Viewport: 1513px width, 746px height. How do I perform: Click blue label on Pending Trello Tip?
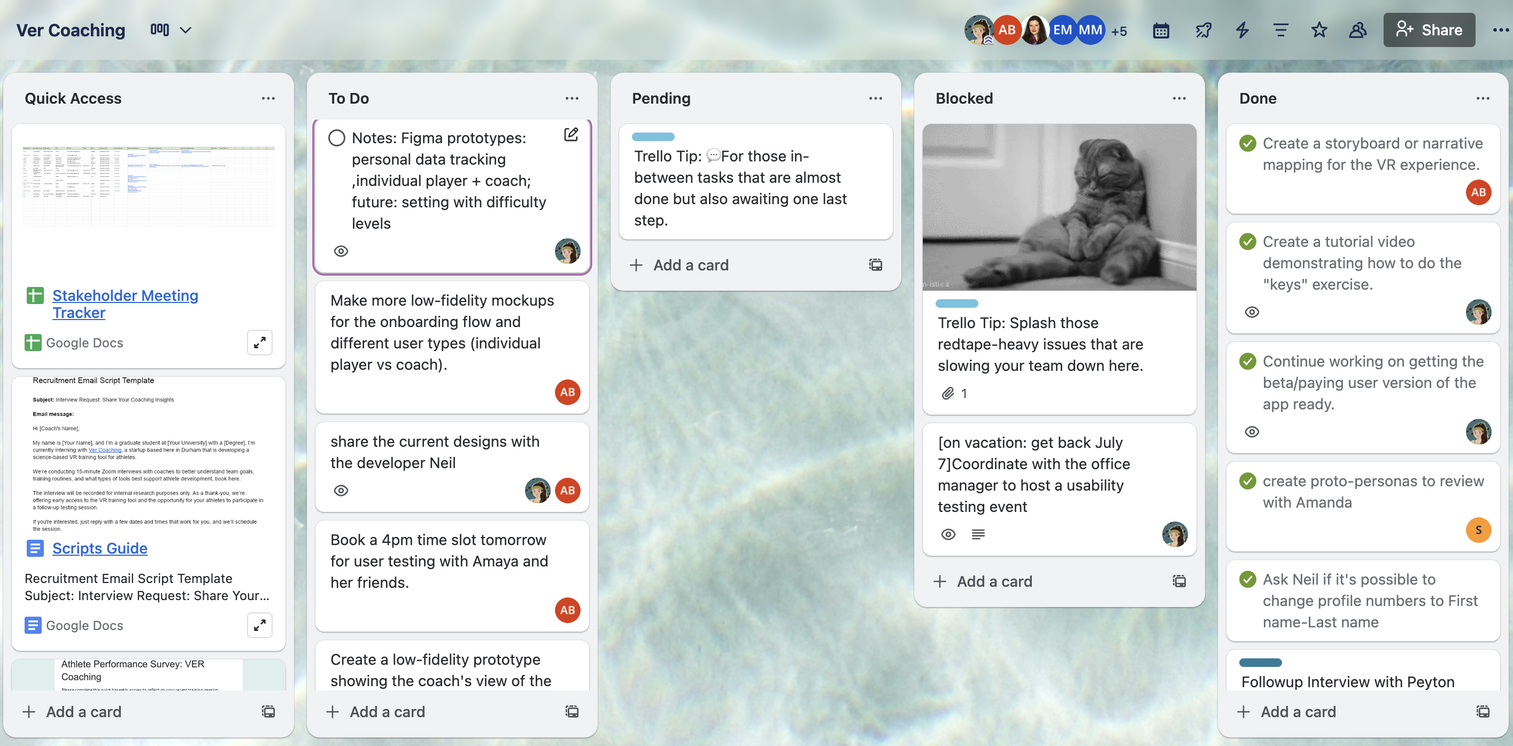[653, 137]
